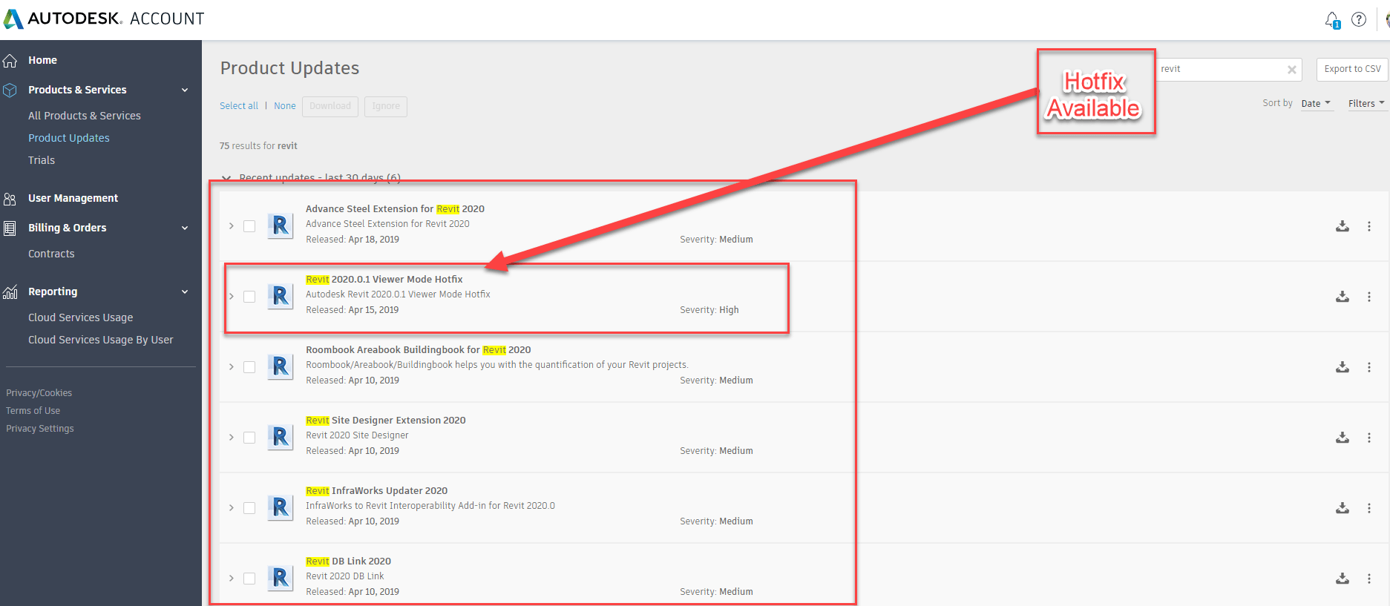Viewport: 1390px width, 606px height.
Task: Open Trials in sidebar
Action: point(42,160)
